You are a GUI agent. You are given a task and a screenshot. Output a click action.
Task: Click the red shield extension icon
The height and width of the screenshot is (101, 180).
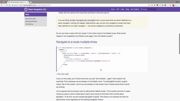pyautogui.click(x=157, y=5)
